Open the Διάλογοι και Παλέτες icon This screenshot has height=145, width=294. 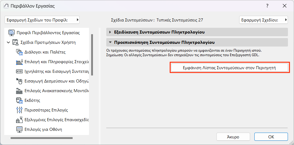coord(19,52)
